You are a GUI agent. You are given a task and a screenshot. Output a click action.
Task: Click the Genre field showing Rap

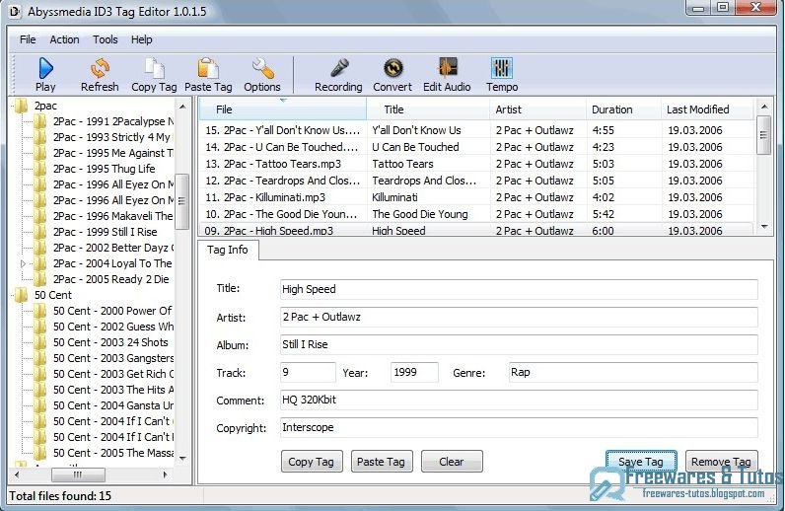[633, 372]
